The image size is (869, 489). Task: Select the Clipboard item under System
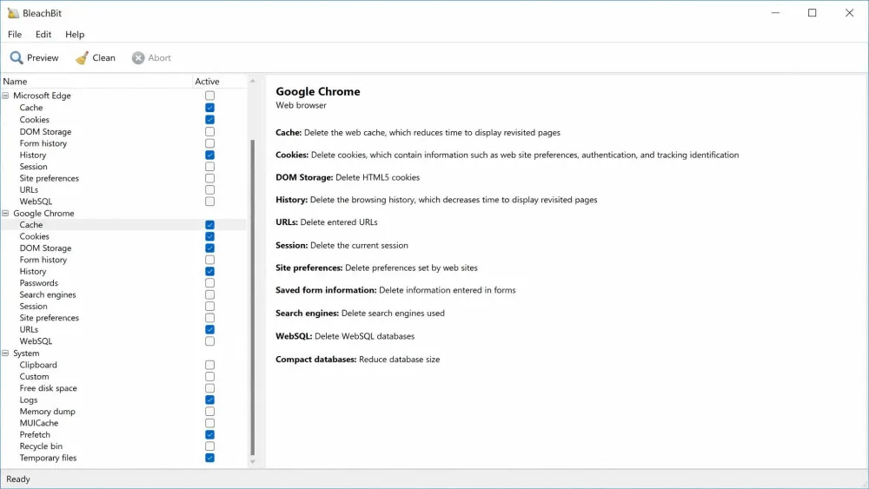(38, 365)
